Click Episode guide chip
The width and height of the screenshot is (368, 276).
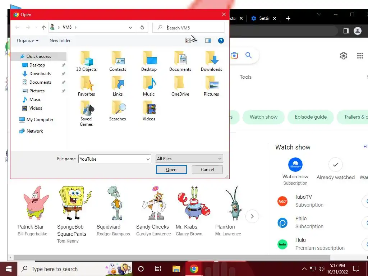[310, 117]
